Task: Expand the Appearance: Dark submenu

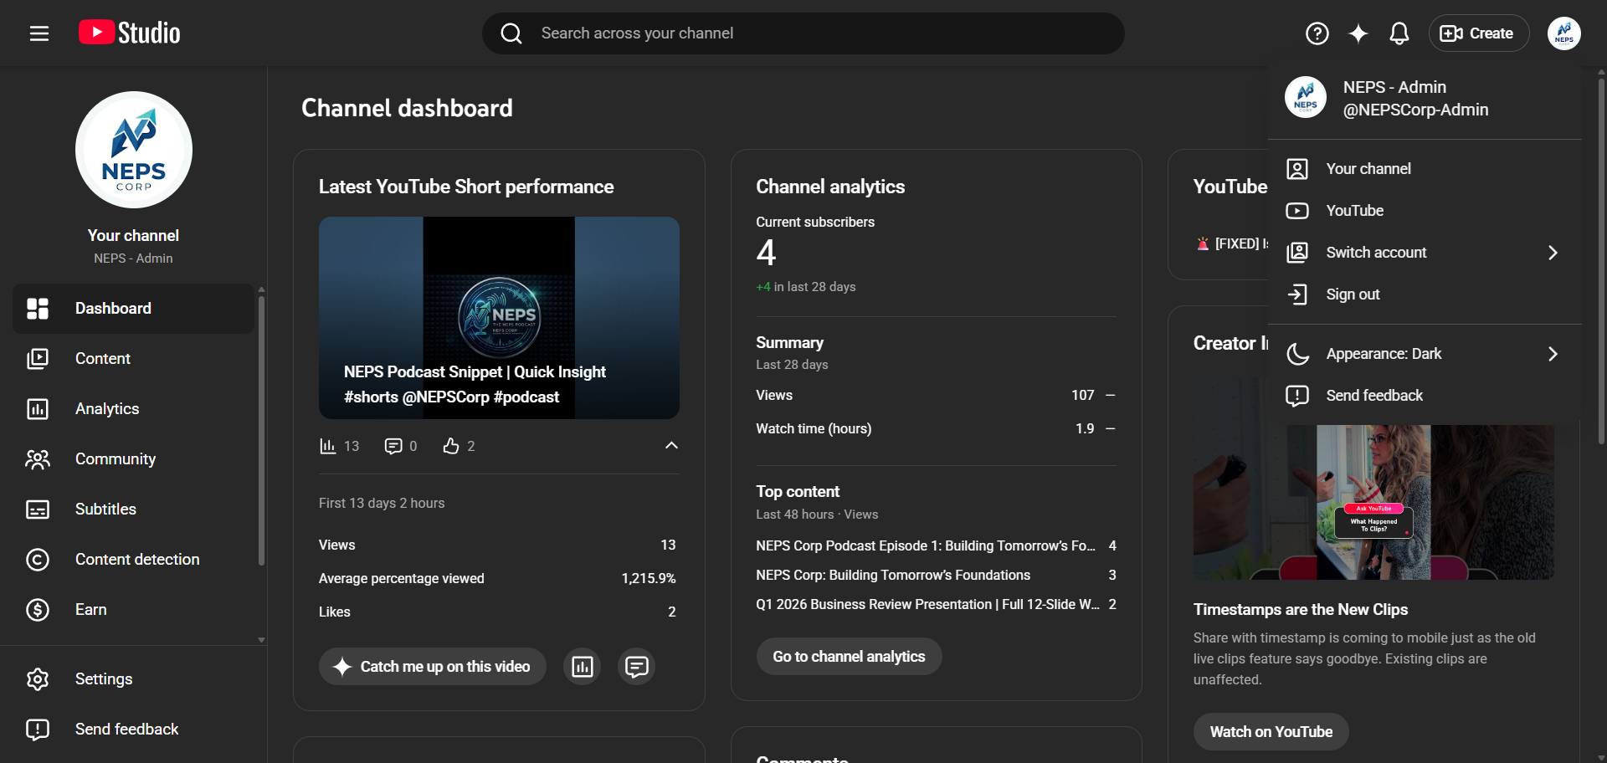Action: pos(1425,354)
